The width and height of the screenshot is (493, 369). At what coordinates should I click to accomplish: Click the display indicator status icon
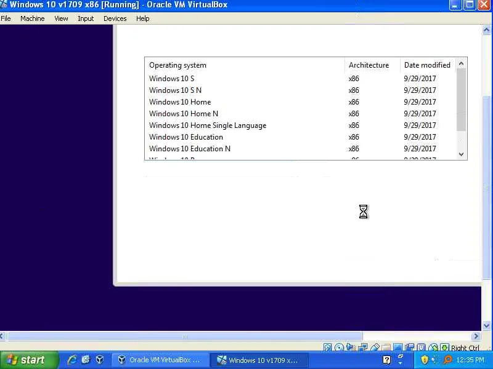click(398, 347)
